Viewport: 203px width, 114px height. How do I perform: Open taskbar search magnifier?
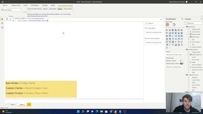point(83,111)
